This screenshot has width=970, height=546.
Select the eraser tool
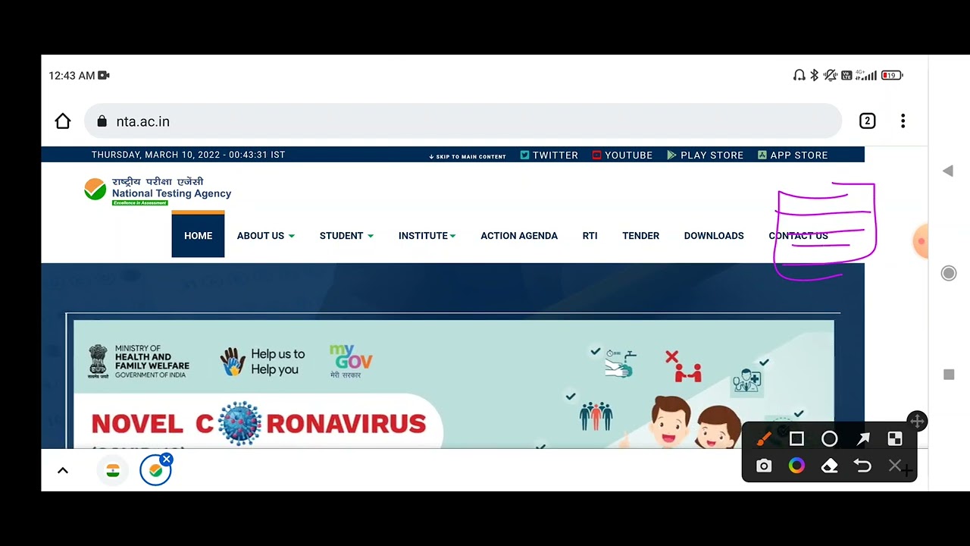click(x=830, y=466)
